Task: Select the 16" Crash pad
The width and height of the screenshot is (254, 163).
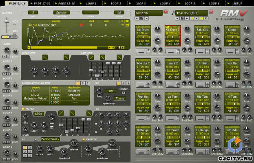Action: (173, 136)
